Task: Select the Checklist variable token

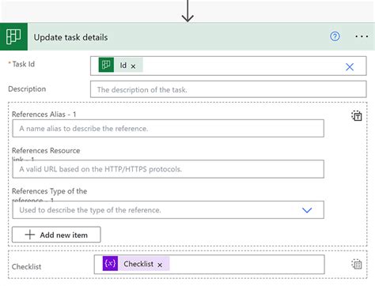Action: pyautogui.click(x=136, y=263)
